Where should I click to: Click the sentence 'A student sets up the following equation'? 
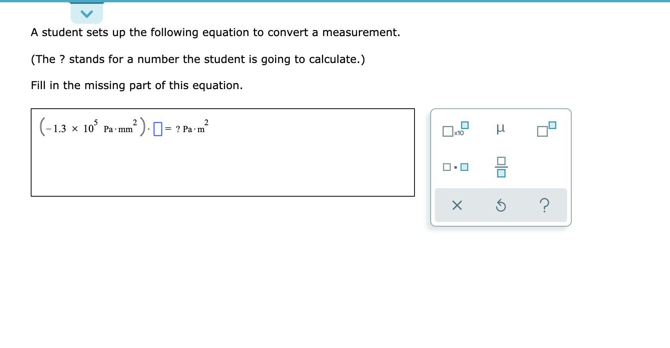click(215, 33)
